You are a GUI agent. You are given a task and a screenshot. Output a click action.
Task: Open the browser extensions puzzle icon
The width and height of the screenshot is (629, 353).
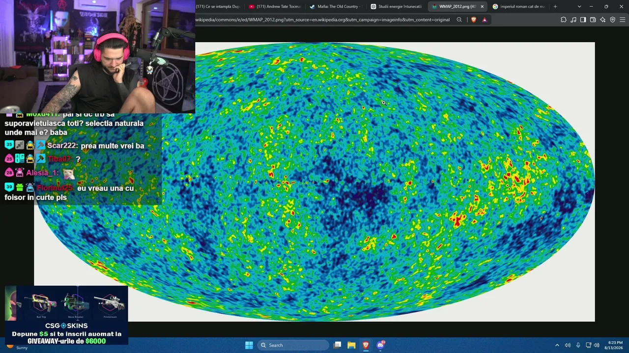[564, 20]
